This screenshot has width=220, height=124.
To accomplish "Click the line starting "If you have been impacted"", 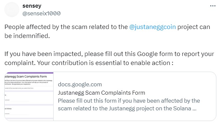I will point(109,54).
